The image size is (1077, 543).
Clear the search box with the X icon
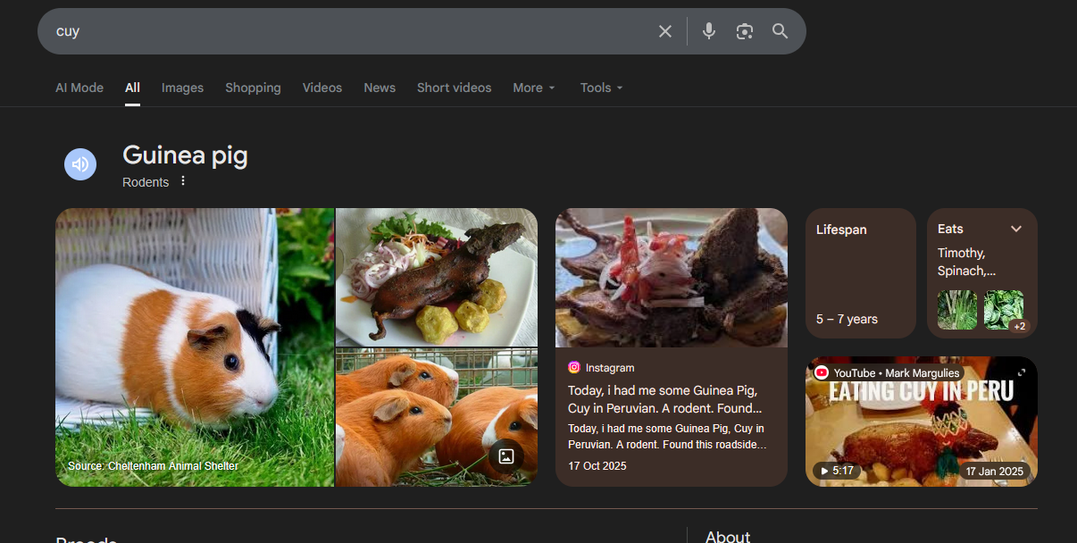coord(665,31)
